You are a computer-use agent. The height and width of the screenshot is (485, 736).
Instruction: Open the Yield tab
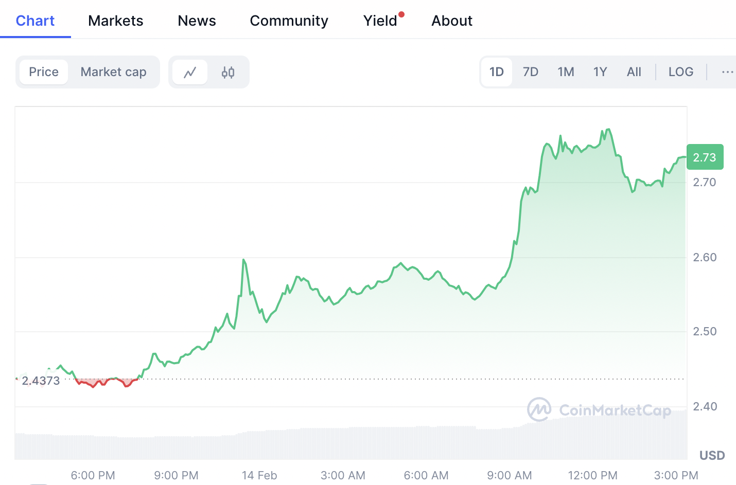[380, 21]
